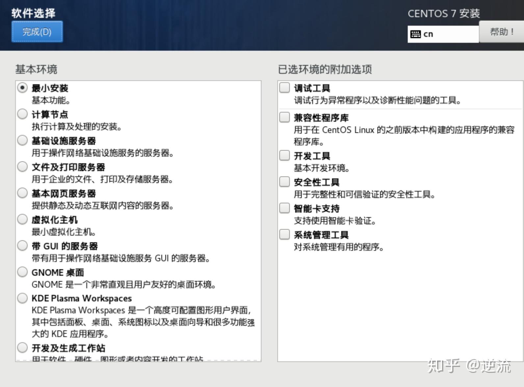
Task: Enable the 安全性工具 checkbox
Action: click(x=284, y=182)
